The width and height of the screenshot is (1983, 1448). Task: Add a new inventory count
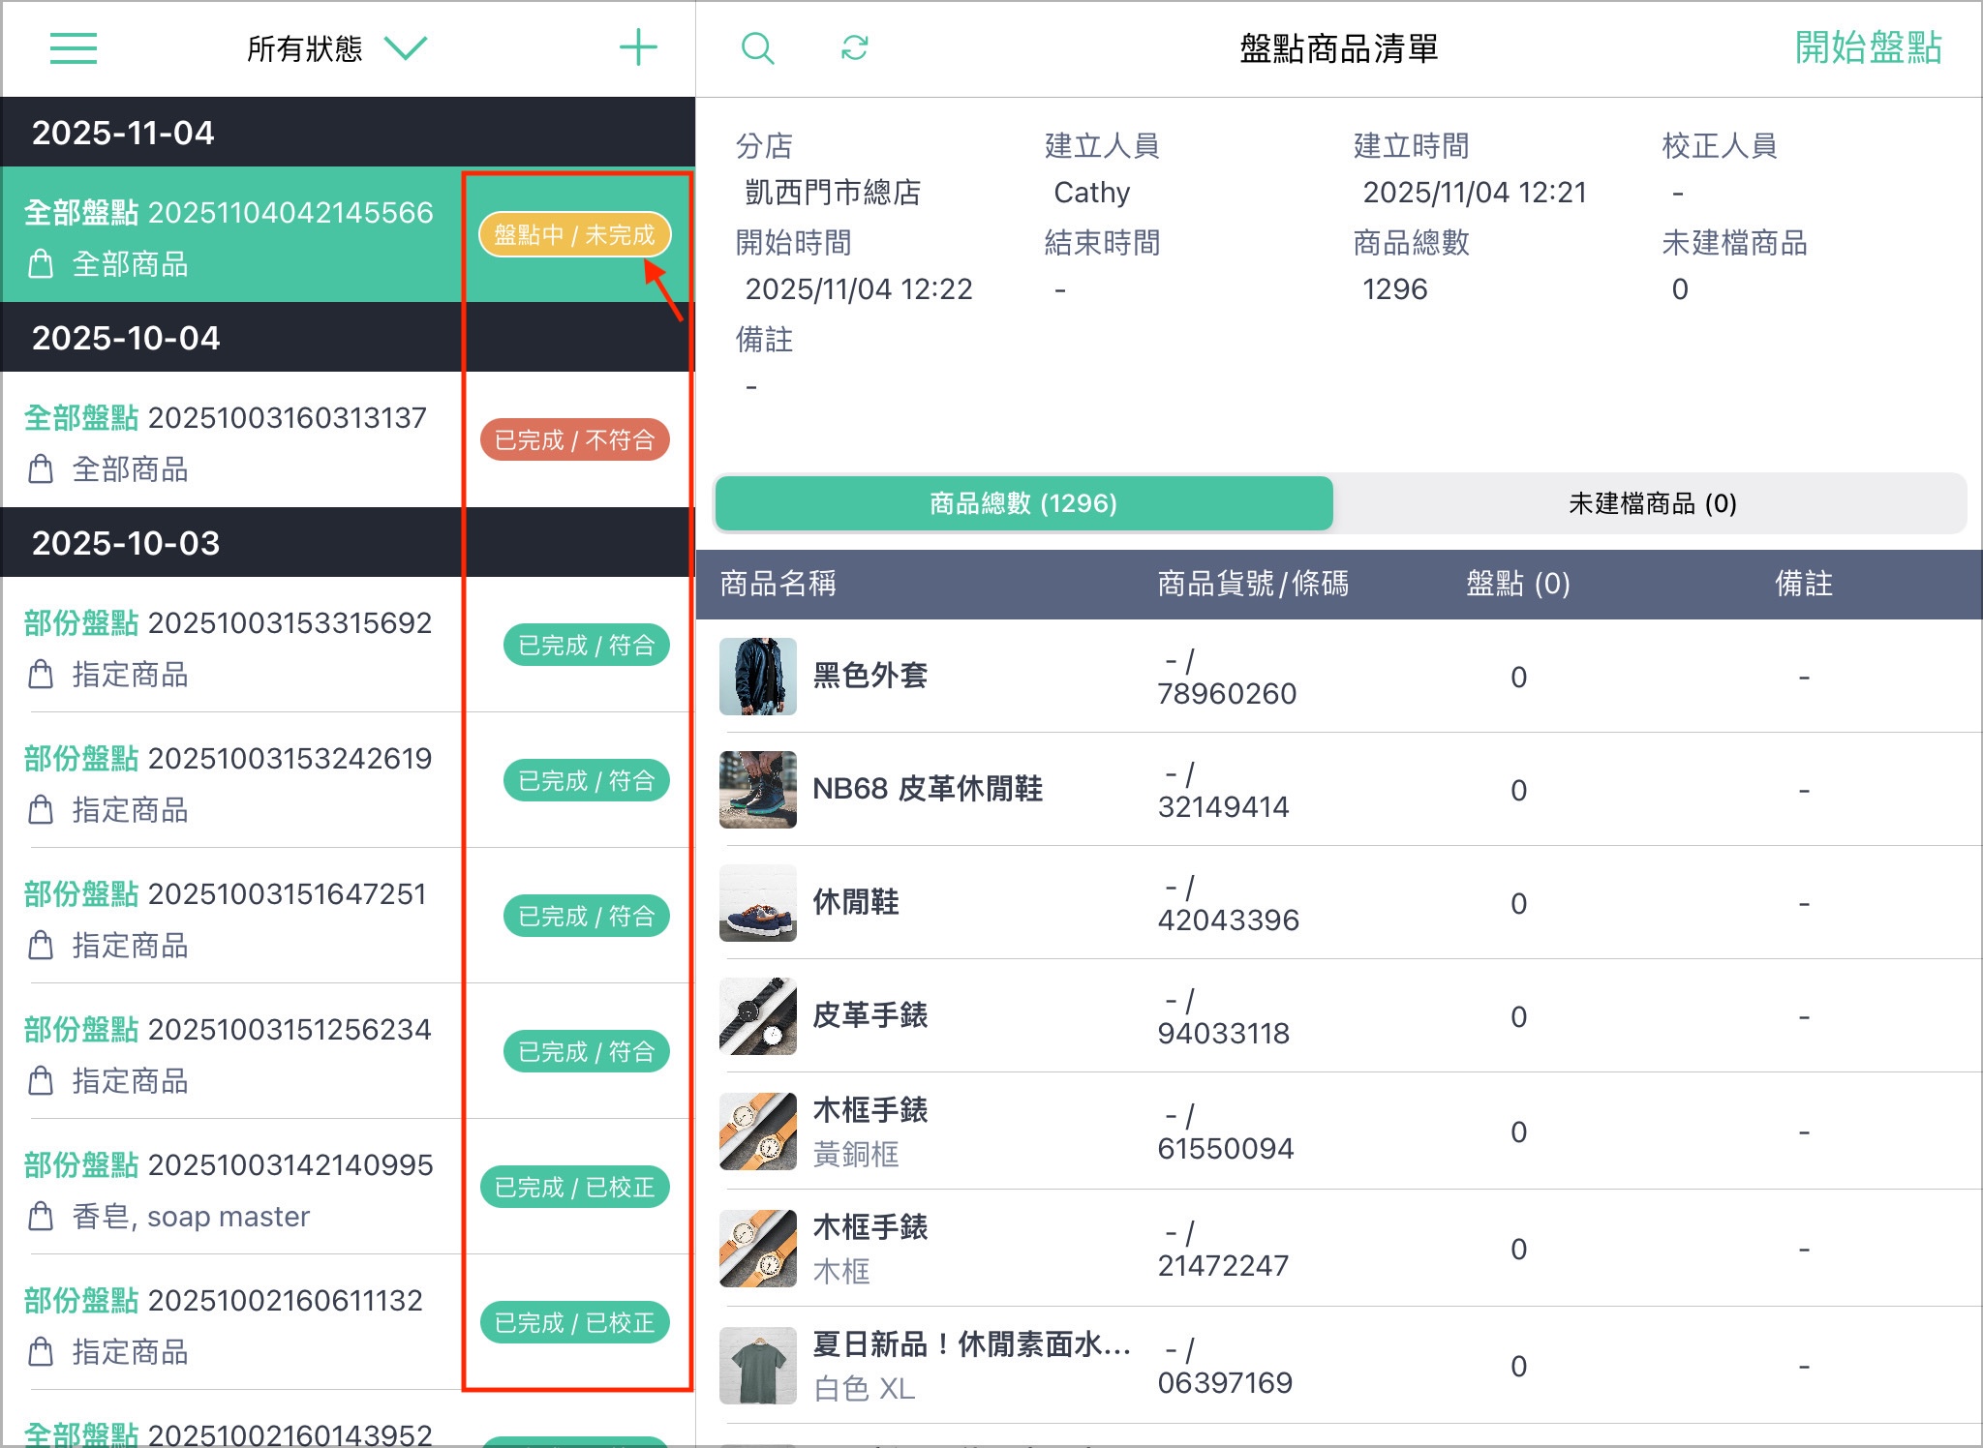click(638, 47)
